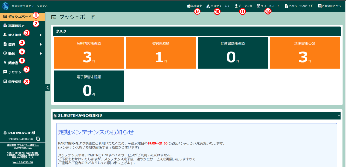Open the 契約内容未確認 3件 task tile
Viewport: 346px width, 167px height.
tap(89, 53)
